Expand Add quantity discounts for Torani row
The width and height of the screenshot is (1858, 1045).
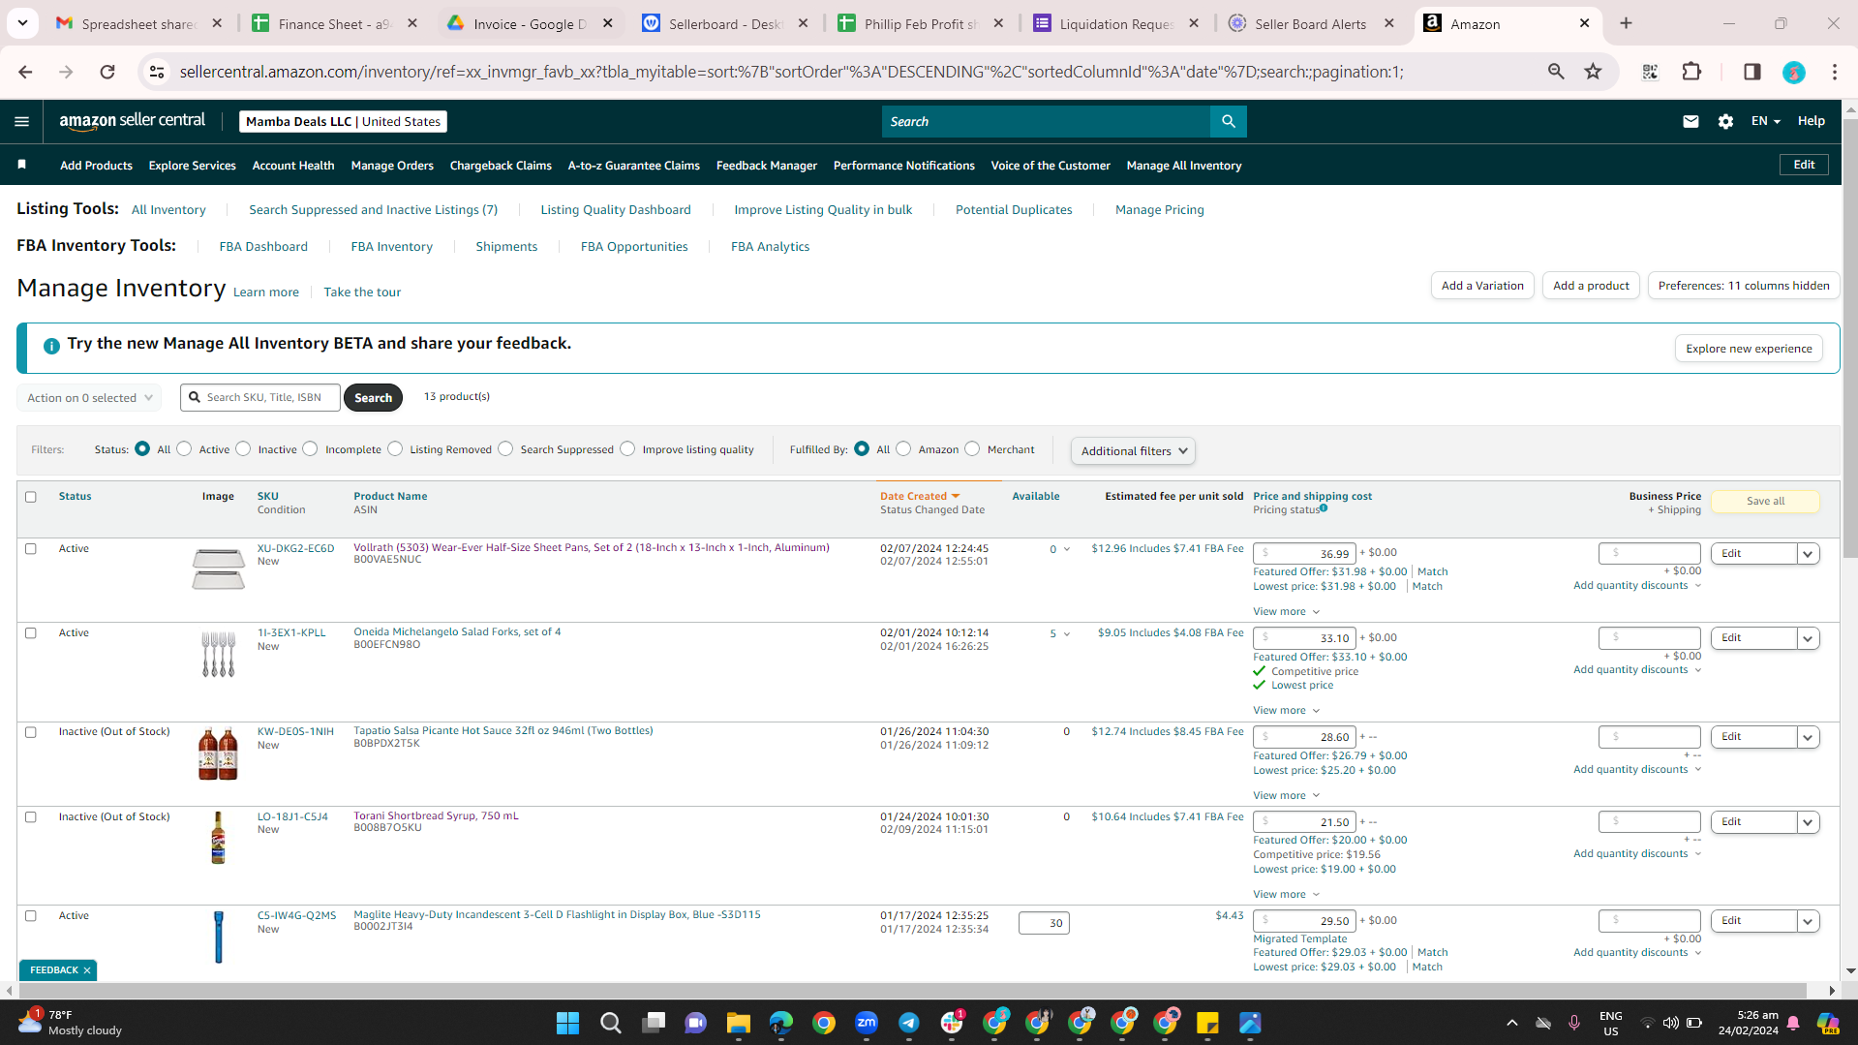click(1637, 854)
